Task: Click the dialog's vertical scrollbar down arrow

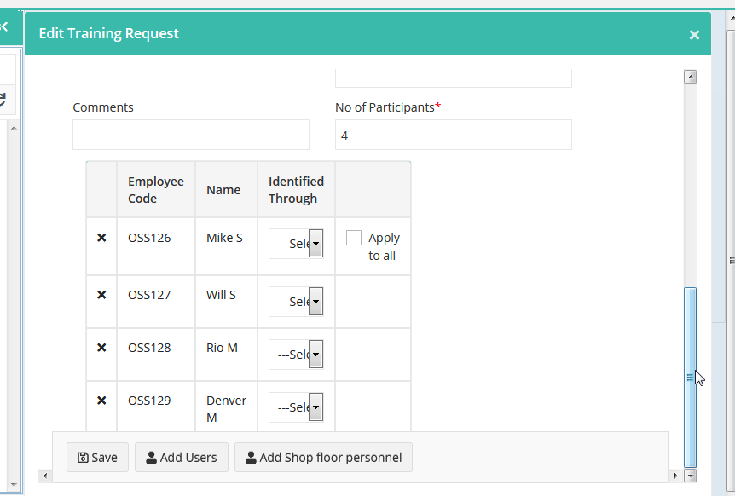Action: click(690, 476)
